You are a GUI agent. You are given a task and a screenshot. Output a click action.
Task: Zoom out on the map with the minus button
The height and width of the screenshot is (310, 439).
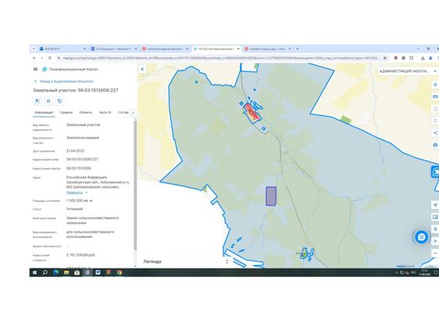point(435,253)
